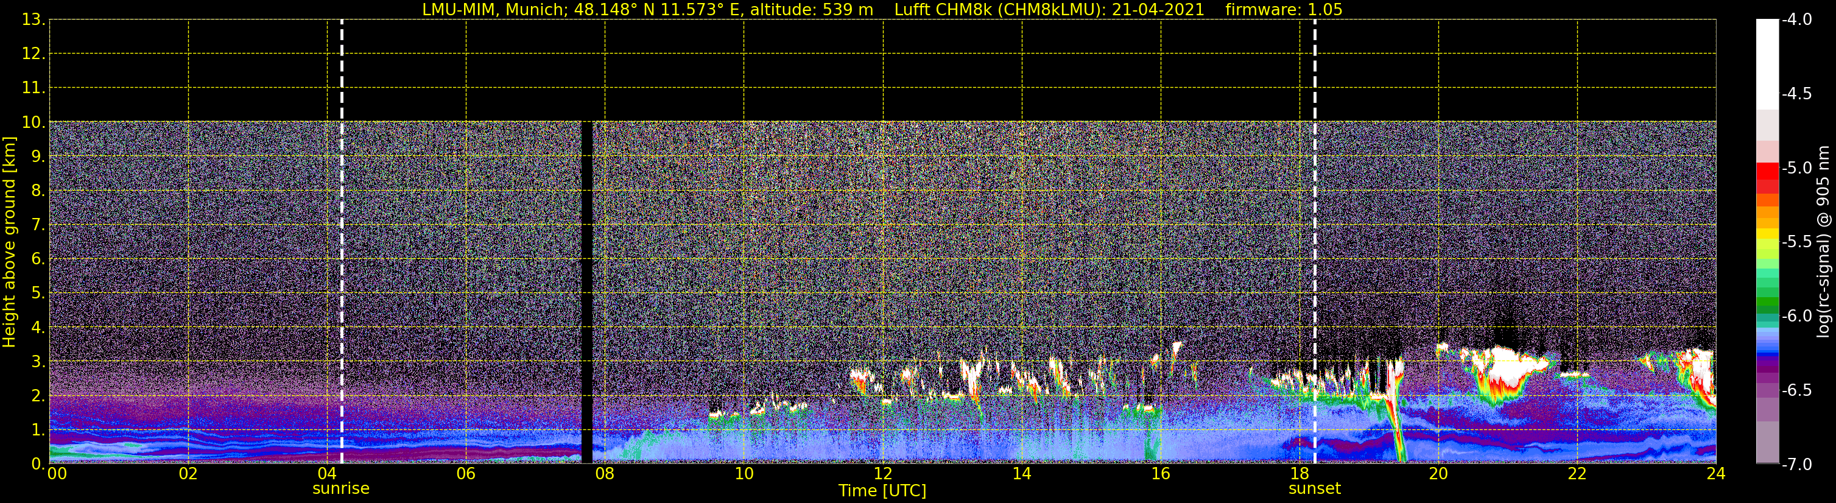Image resolution: width=1836 pixels, height=503 pixels.
Task: Click the white segment at top of colorbar
Action: coord(1768,64)
